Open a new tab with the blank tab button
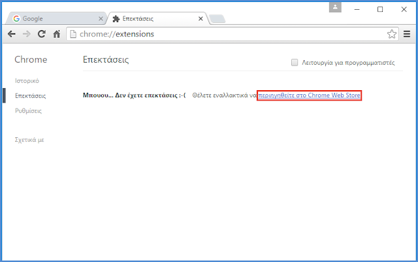Viewport: 418px width, 262px height. click(x=217, y=19)
